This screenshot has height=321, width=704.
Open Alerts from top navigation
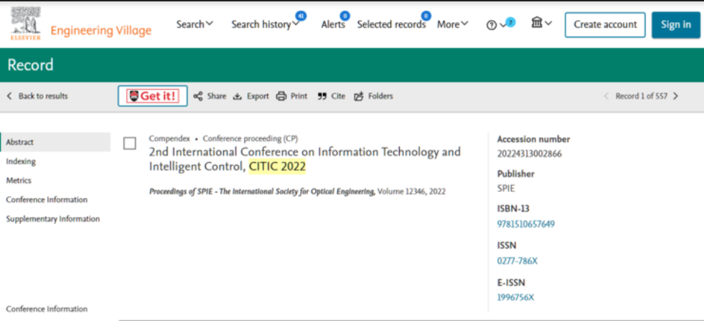click(333, 24)
